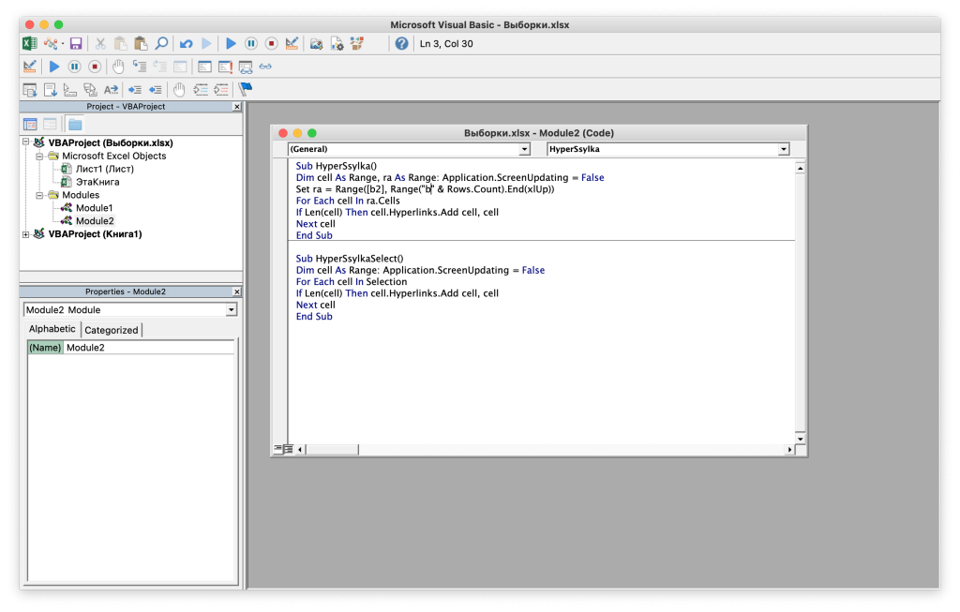Click Break (pause) in the Debug toolbar

(x=75, y=67)
